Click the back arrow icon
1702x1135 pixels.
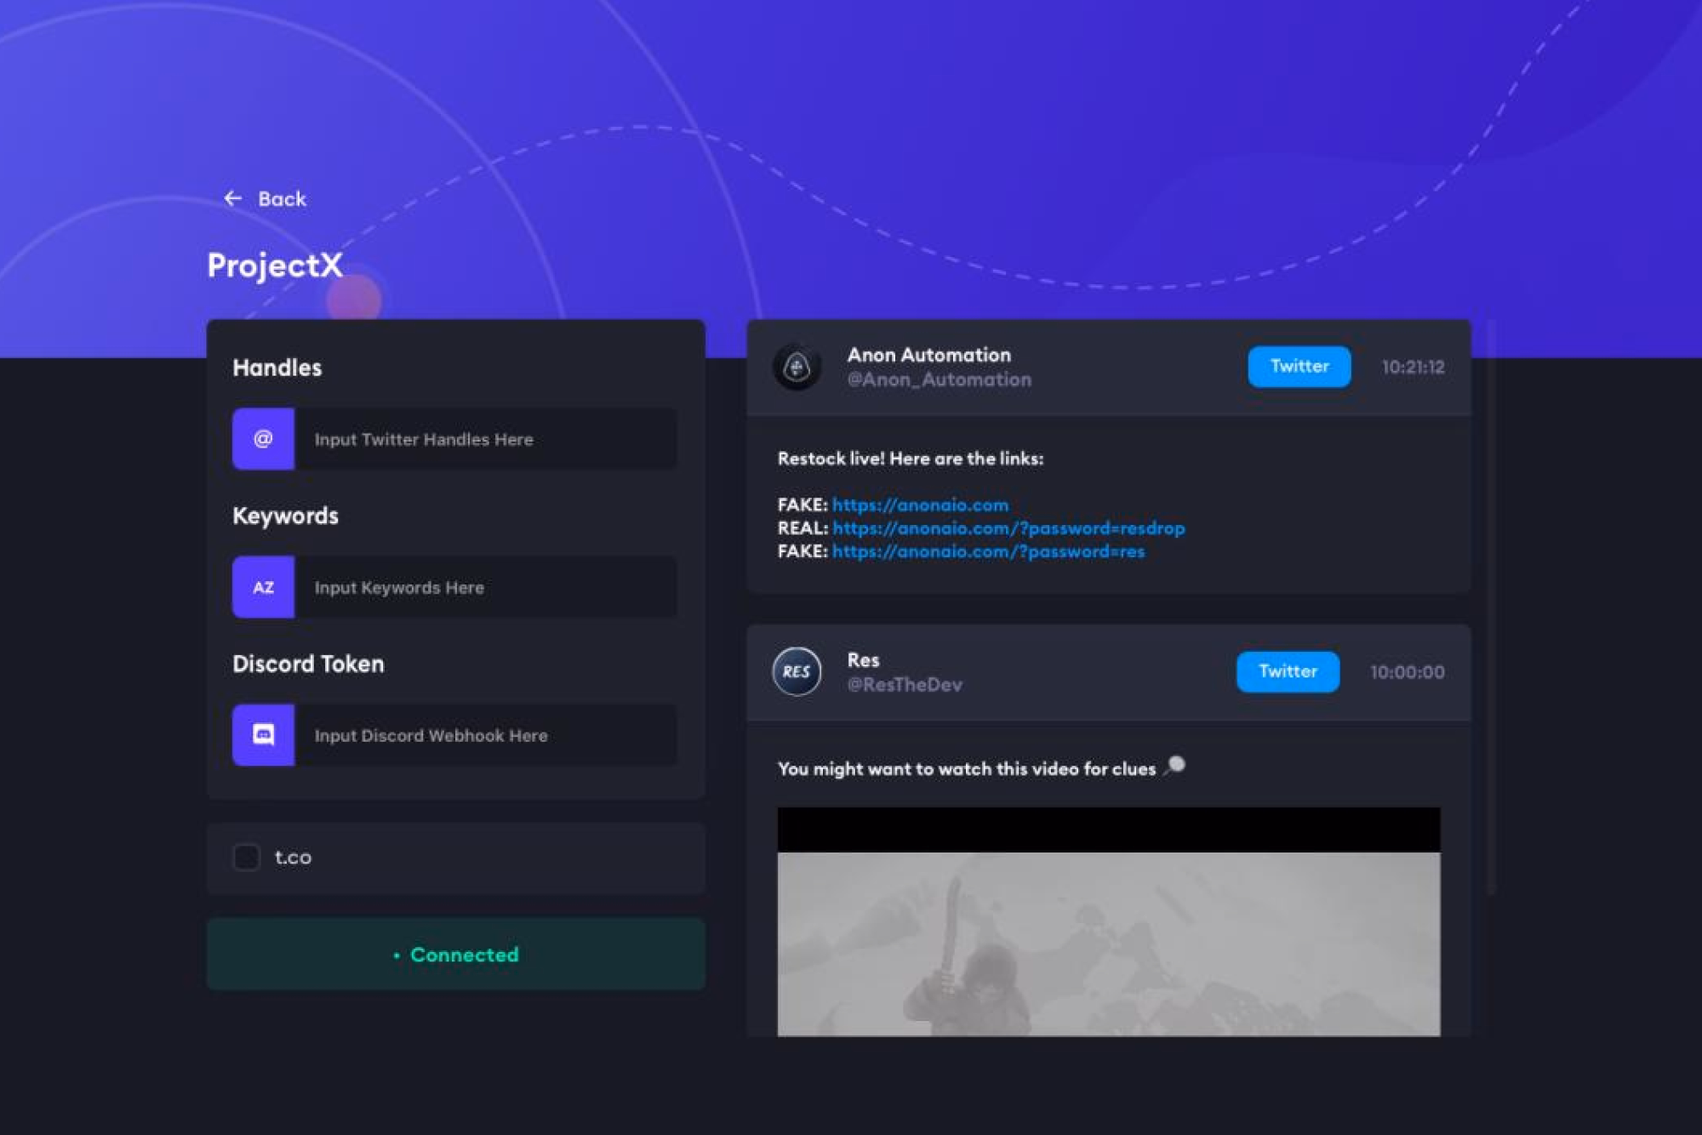(x=232, y=198)
